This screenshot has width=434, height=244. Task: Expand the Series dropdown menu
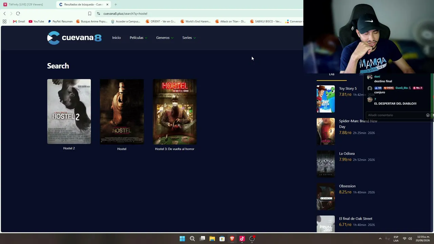pyautogui.click(x=189, y=38)
